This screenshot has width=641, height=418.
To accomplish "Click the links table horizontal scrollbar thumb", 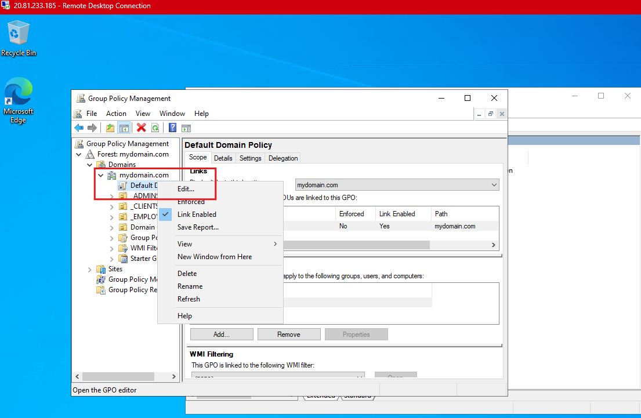I will tap(357, 245).
